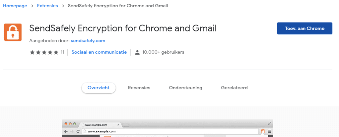Click the forward arrow in preview browser

tap(72, 131)
